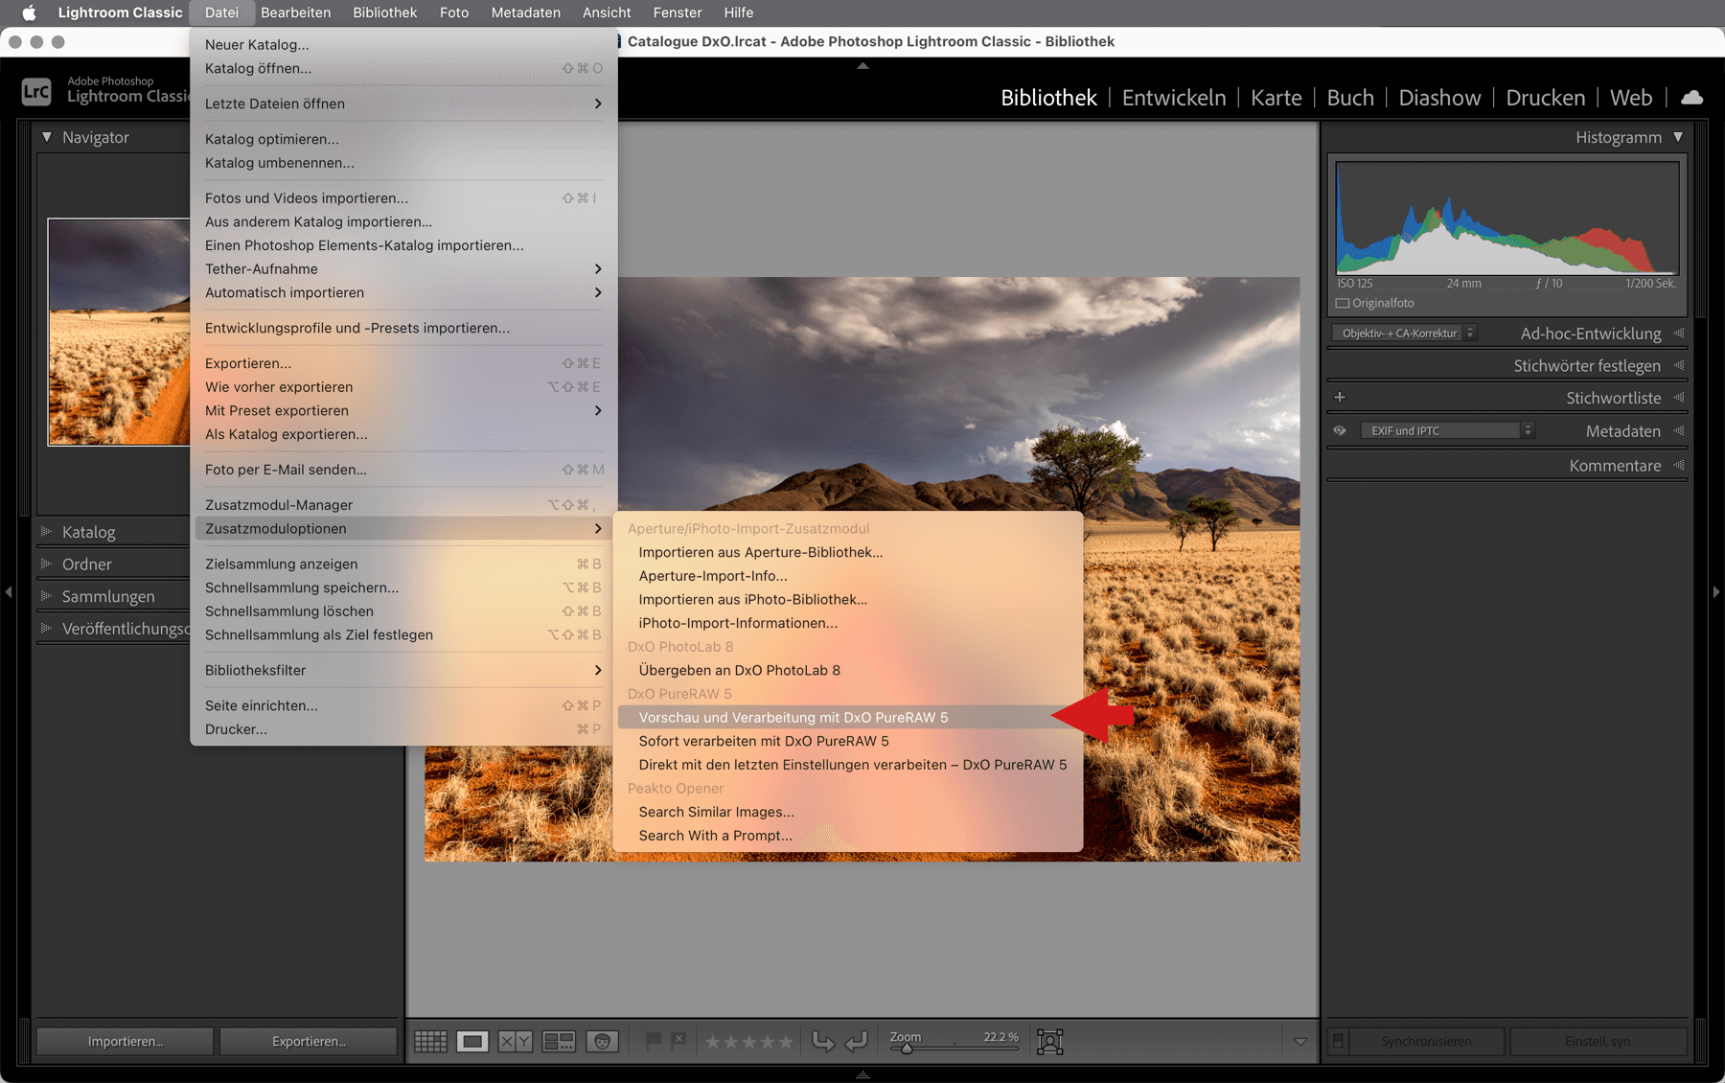The width and height of the screenshot is (1725, 1083).
Task: Expand the Ordner panel
Action: click(x=46, y=564)
